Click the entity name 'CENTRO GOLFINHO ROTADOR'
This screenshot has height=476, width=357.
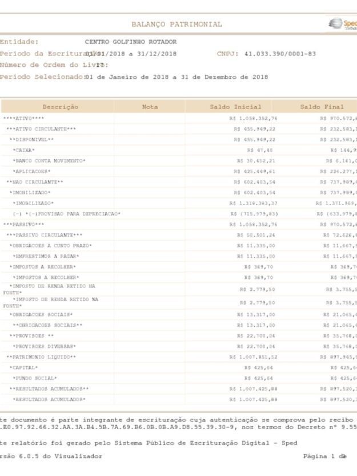[x=131, y=42]
